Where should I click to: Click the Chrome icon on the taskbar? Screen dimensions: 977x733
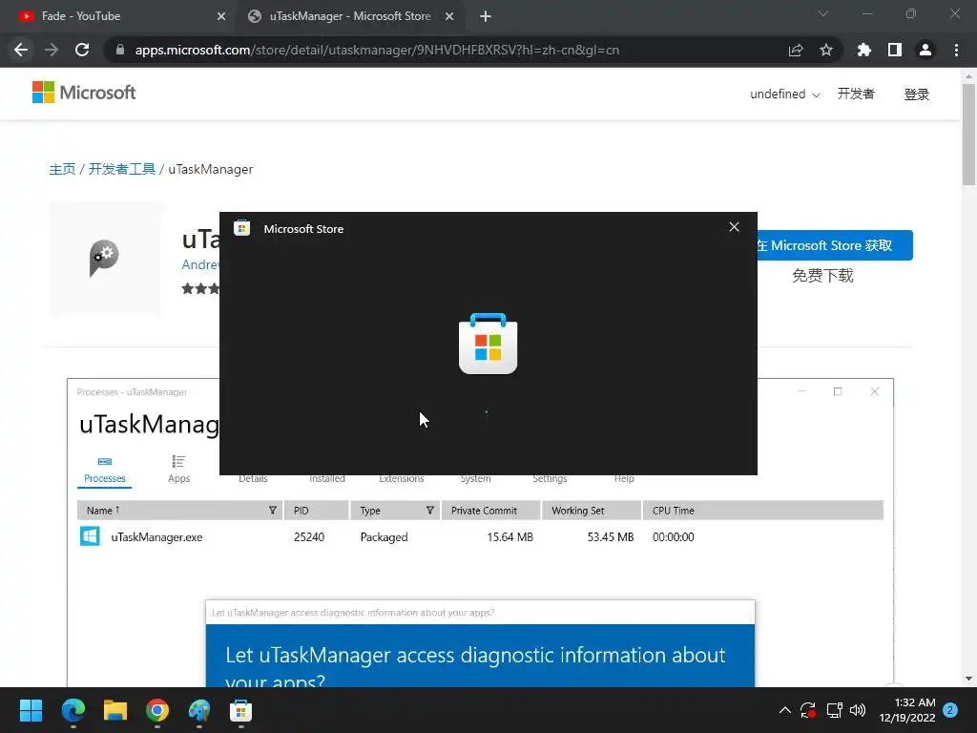pos(157,710)
